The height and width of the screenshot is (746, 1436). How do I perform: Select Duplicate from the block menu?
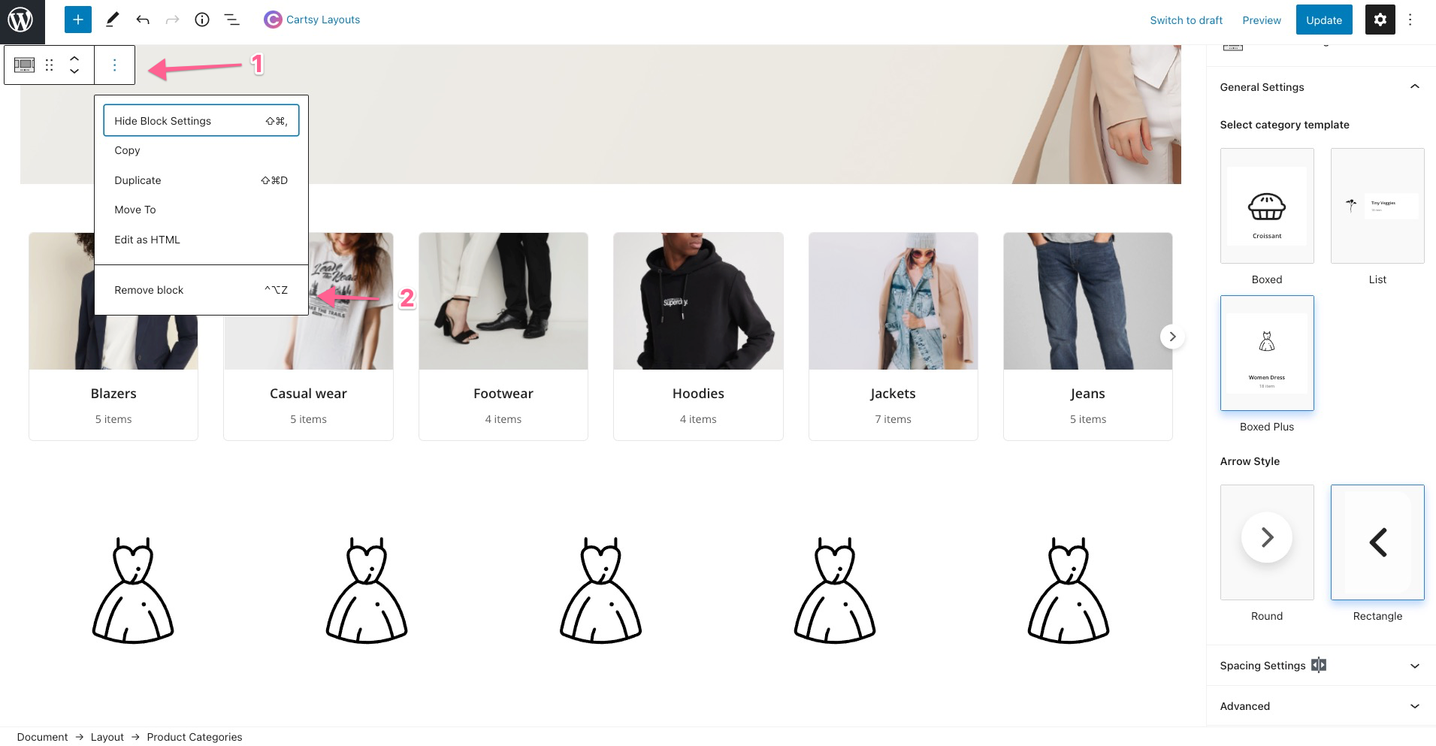[201, 180]
